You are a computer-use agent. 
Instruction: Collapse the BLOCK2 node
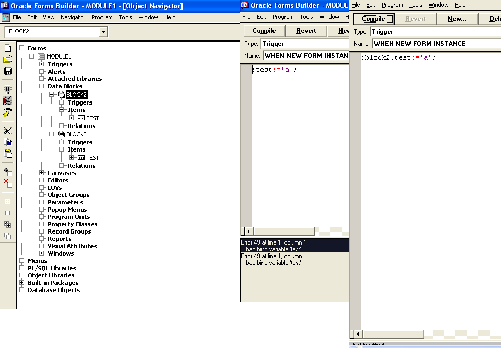click(51, 94)
